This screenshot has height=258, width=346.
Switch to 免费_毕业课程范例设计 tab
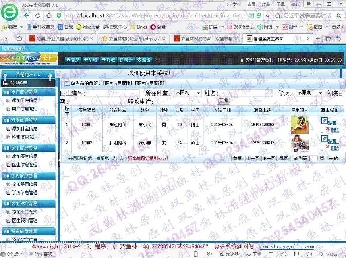point(61,39)
